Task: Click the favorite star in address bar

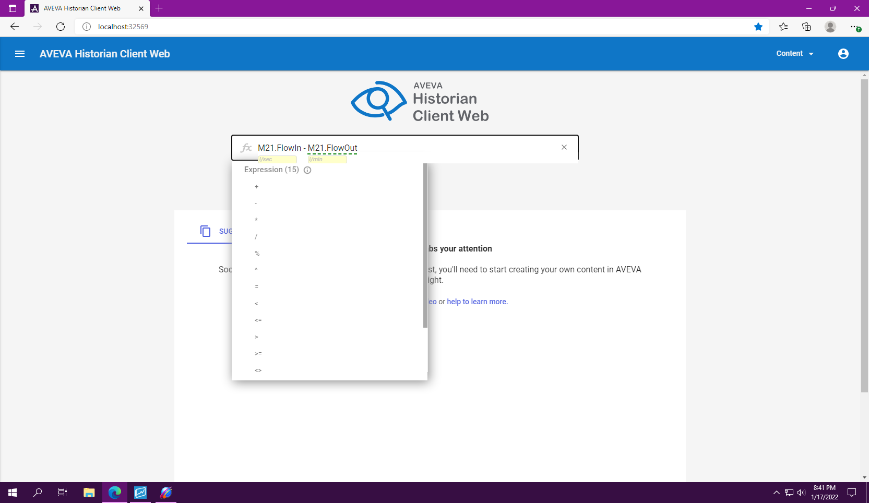Action: tap(758, 27)
